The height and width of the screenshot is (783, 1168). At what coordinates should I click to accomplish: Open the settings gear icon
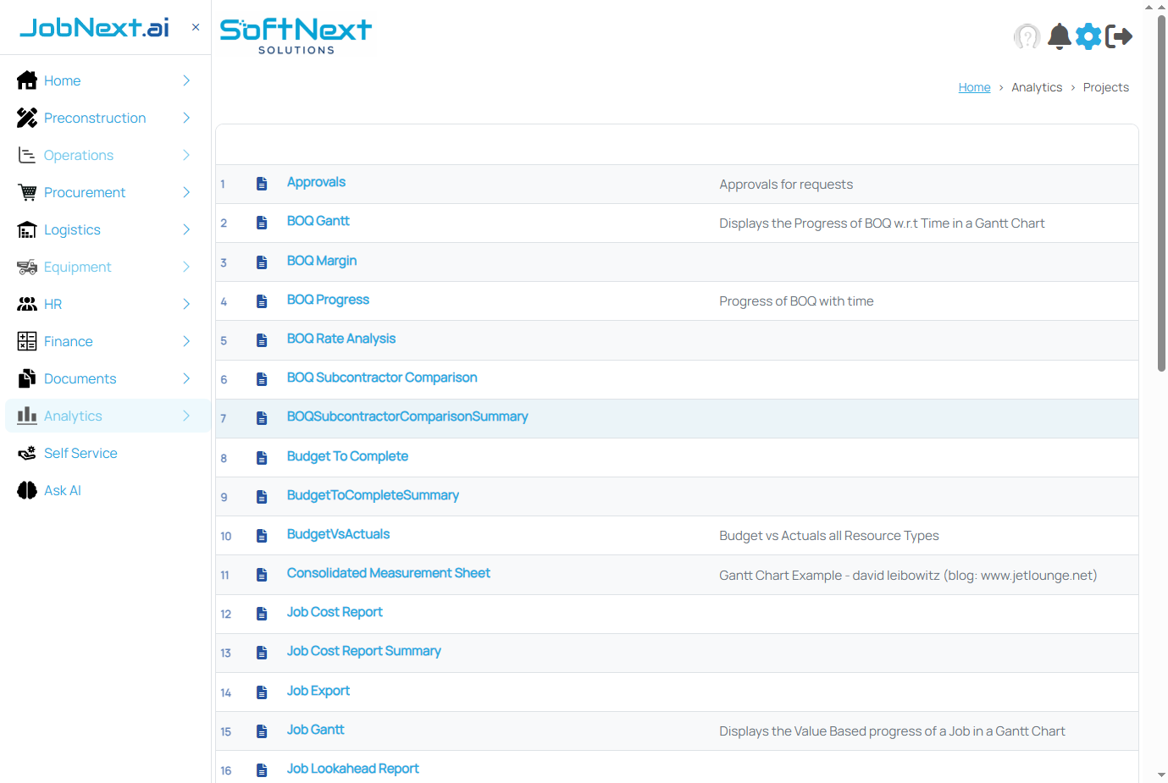pyautogui.click(x=1088, y=36)
